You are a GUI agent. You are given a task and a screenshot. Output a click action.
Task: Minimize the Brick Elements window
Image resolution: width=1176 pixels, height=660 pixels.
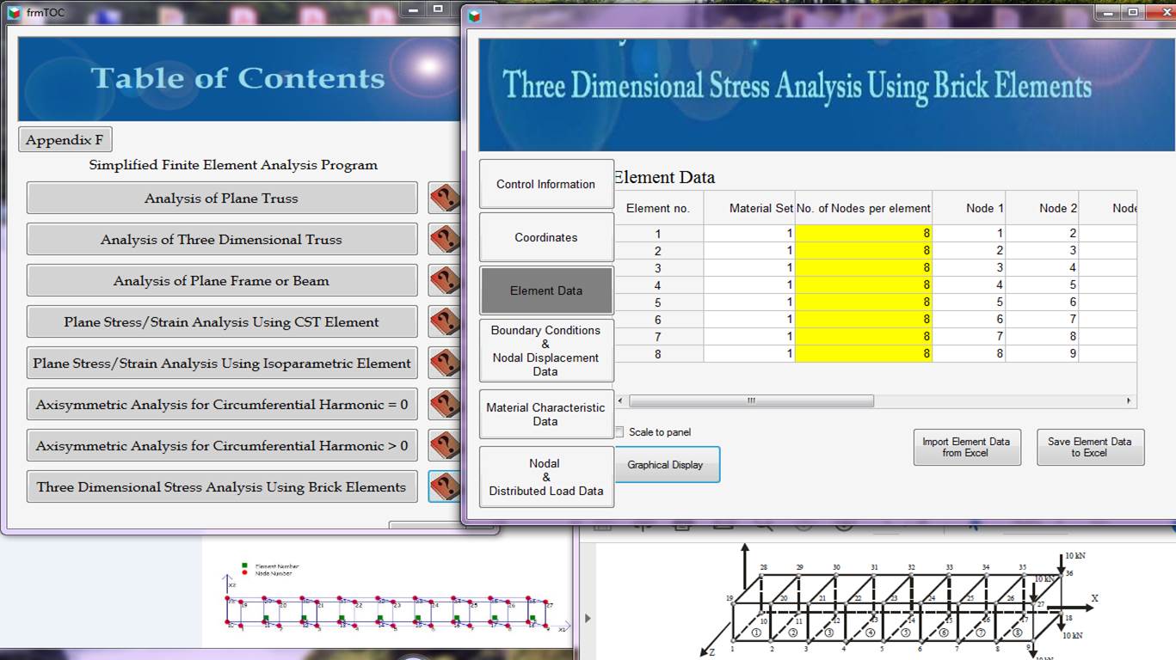point(1109,12)
